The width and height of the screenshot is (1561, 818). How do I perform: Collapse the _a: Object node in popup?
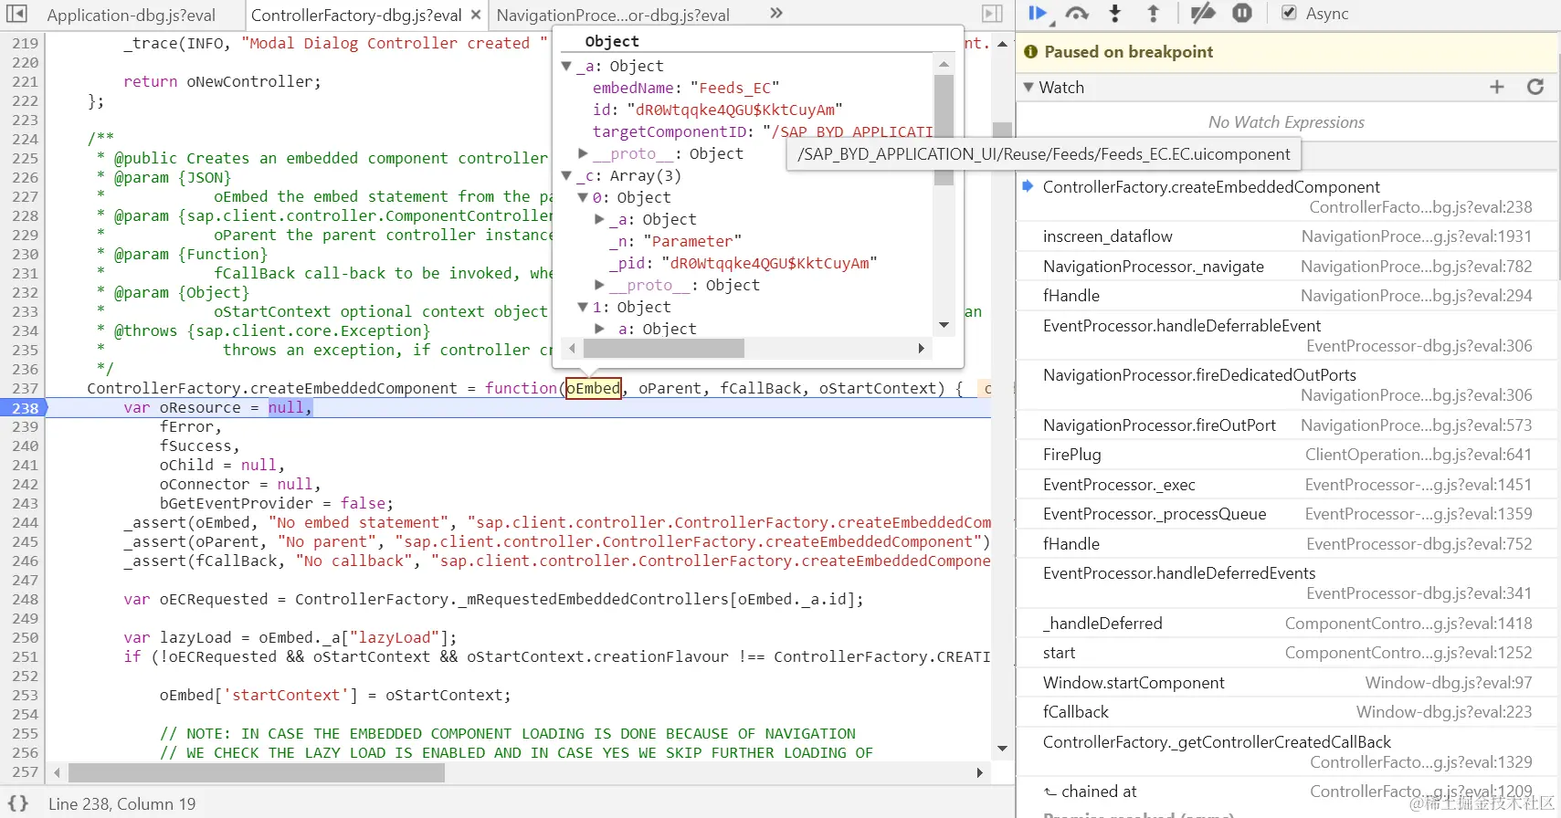coord(566,67)
